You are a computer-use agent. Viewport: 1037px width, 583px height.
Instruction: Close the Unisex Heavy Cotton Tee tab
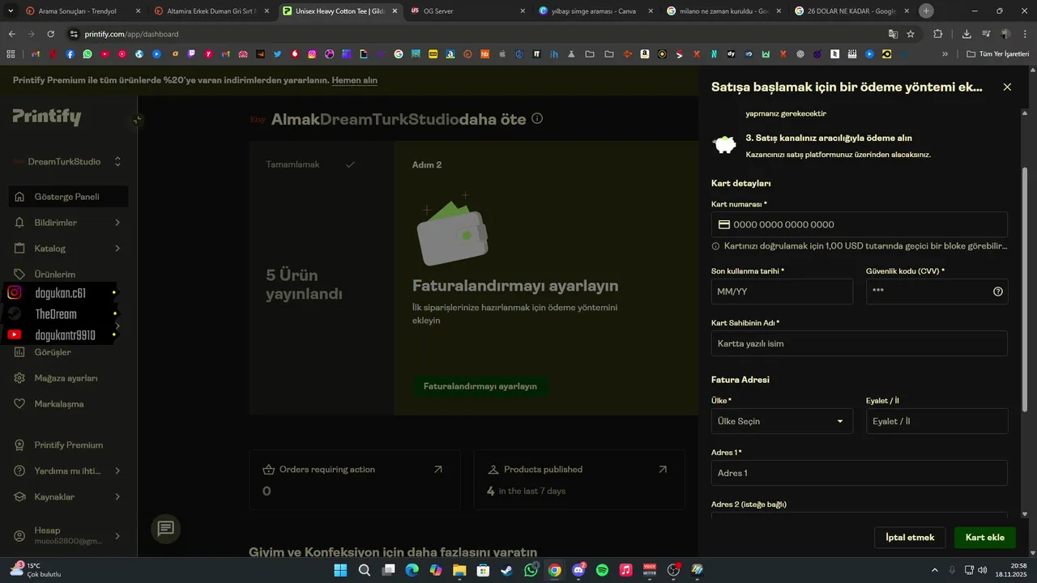click(395, 11)
